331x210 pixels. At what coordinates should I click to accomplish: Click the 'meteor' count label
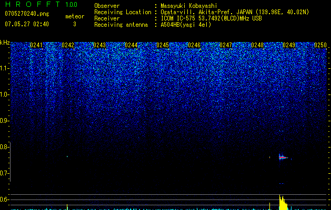click(x=75, y=16)
